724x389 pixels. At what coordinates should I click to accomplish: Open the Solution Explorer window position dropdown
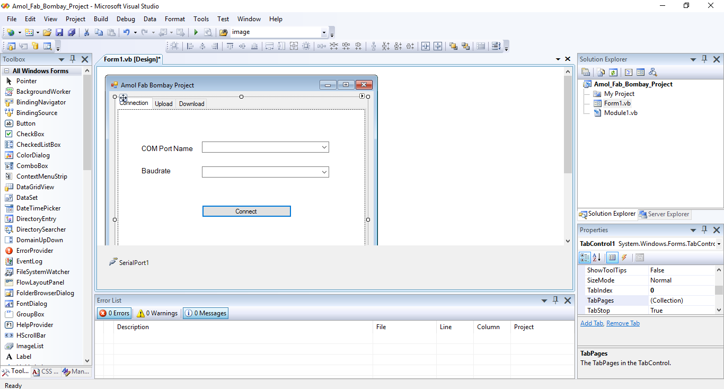pos(693,59)
